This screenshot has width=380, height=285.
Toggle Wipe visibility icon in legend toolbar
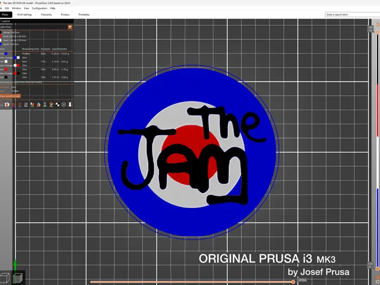[x=7, y=104]
